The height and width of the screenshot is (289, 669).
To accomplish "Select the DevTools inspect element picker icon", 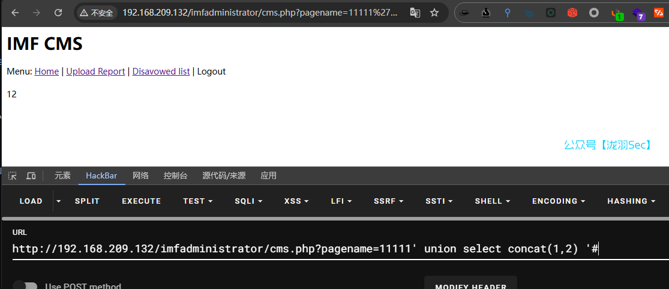I will (12, 176).
